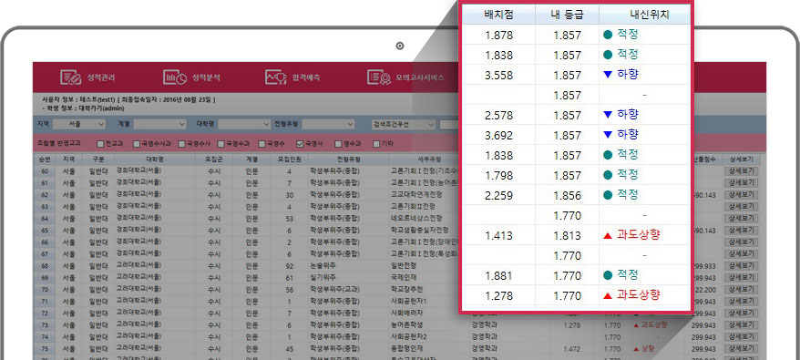Open 합격예측 from its trophy icon
This screenshot has height=360, width=800.
coord(276,77)
